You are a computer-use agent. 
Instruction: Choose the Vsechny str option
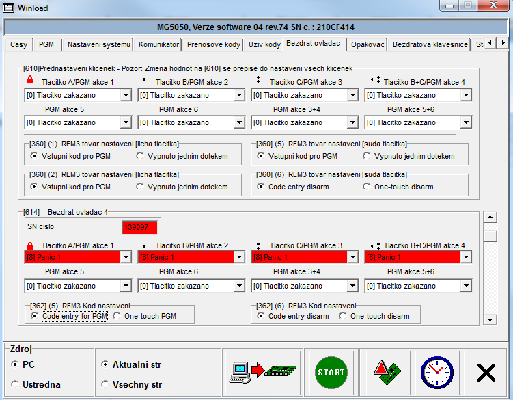[105, 384]
